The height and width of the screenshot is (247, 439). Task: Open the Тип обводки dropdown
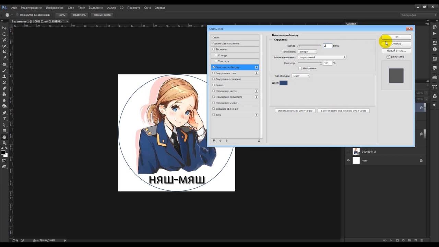301,76
